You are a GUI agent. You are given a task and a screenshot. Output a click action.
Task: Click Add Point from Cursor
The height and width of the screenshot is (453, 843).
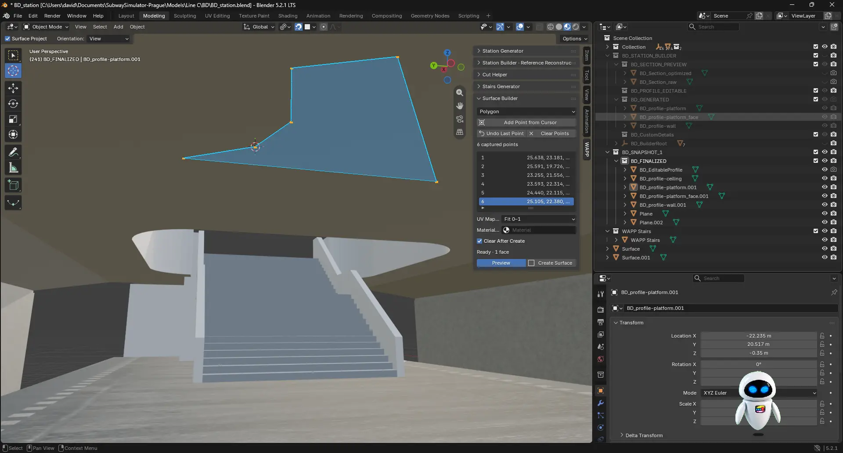click(x=526, y=122)
